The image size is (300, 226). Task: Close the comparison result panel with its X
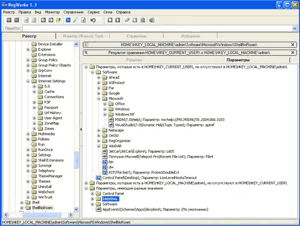pyautogui.click(x=293, y=53)
